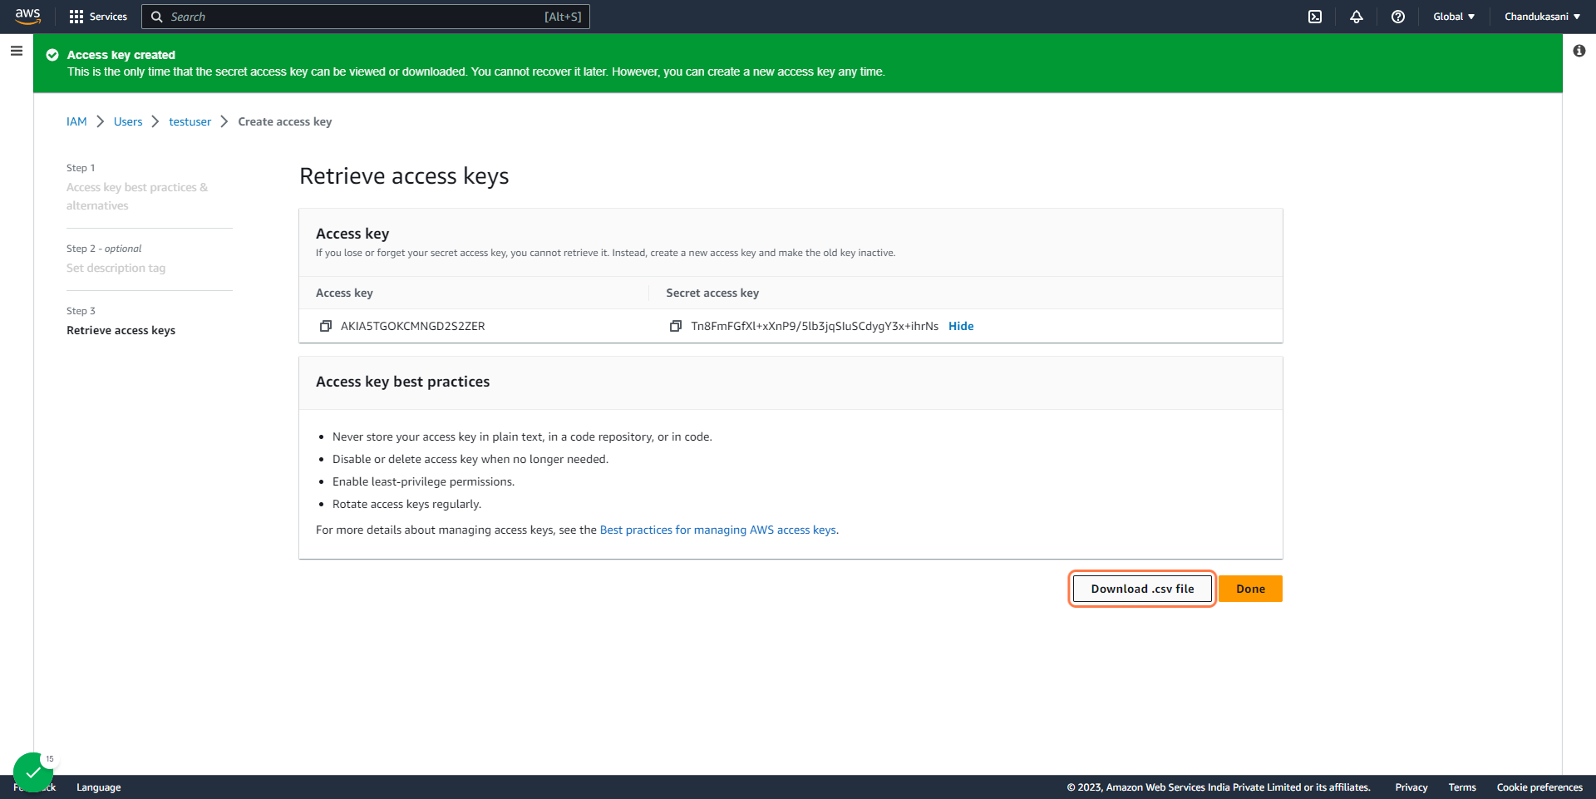Toggle the hamburger side navigation menu
Screen dimensions: 1596x799
pos(17,51)
